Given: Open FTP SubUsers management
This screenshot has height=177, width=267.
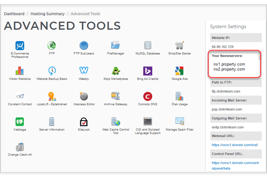Looking at the screenshot, I should (x=84, y=46).
